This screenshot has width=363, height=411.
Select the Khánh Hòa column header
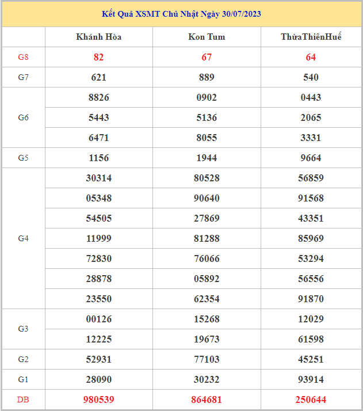click(99, 37)
